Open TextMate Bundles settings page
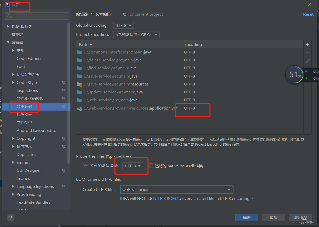 pyautogui.click(x=33, y=202)
